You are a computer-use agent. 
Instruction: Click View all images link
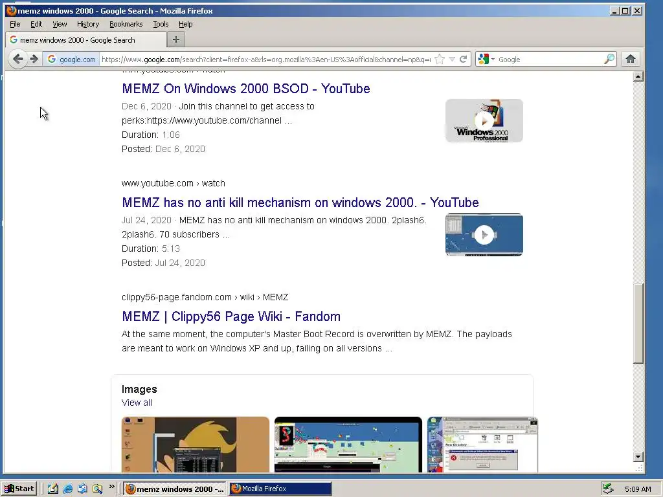[137, 403]
